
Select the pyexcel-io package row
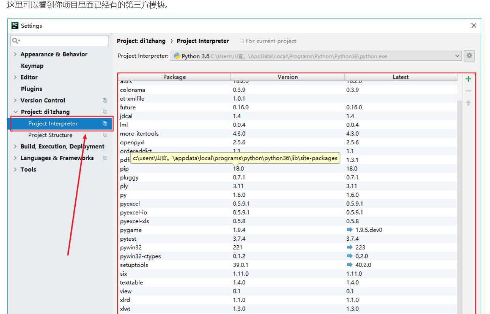pos(288,212)
